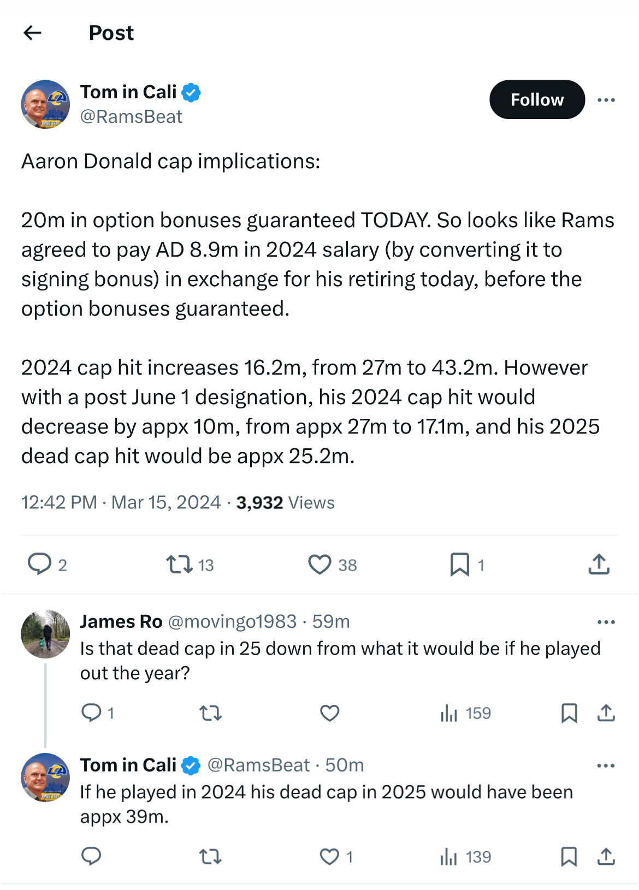Like James Ro's reply
Screen dimensions: 639x890
tap(329, 713)
